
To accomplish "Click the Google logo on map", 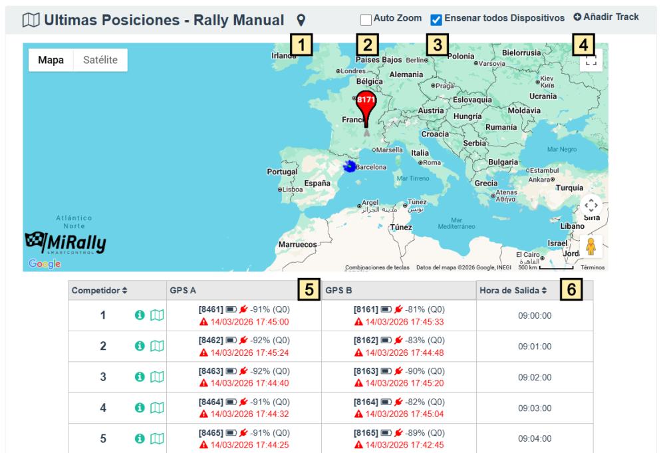I will (45, 264).
